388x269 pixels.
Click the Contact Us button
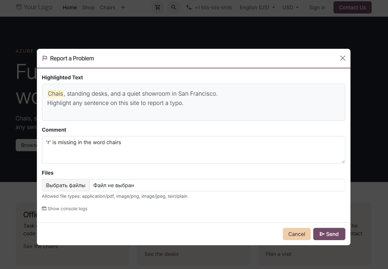click(x=352, y=8)
